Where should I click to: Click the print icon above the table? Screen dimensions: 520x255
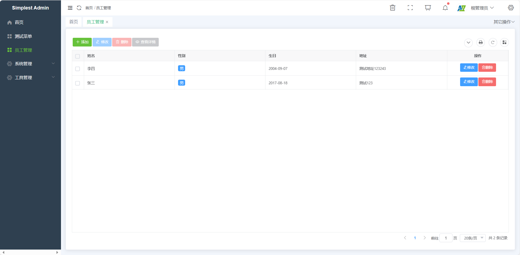481,42
